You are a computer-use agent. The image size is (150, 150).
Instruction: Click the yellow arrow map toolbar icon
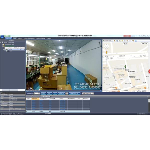click(x=122, y=41)
